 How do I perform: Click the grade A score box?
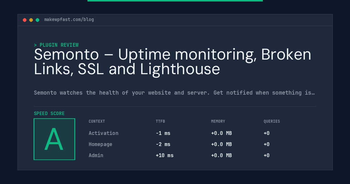pyautogui.click(x=54, y=139)
